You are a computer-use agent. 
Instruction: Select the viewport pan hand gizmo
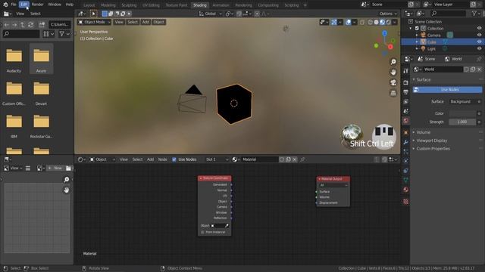pos(393,73)
